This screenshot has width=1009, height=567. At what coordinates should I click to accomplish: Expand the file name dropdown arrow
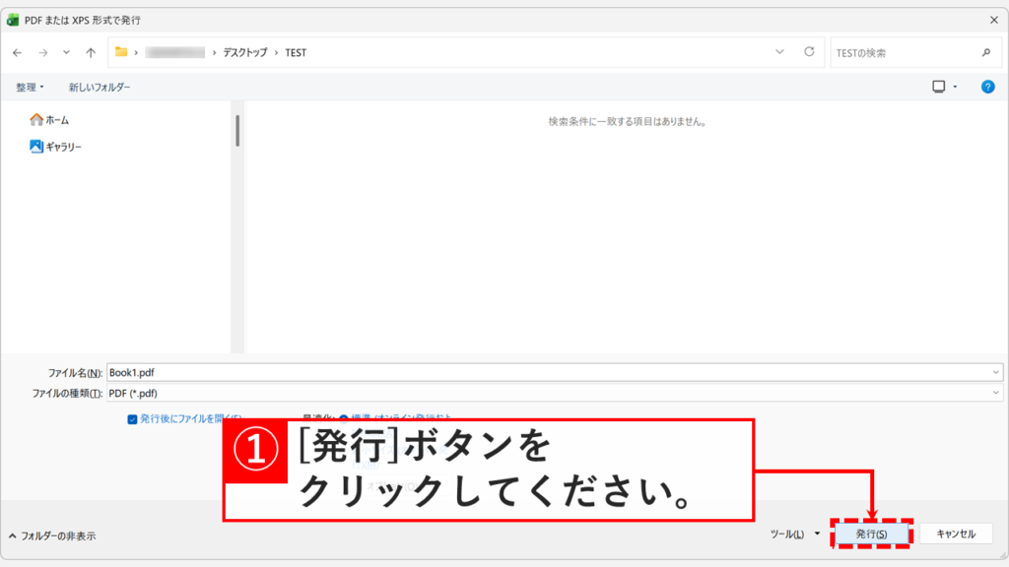click(995, 372)
